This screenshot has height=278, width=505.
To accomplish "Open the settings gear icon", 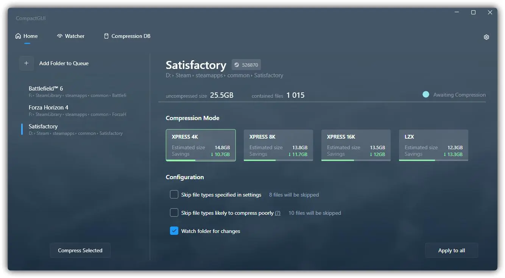I will pyautogui.click(x=486, y=37).
